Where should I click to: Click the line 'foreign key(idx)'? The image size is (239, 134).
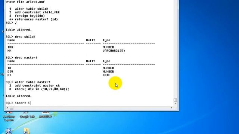[x=30, y=16]
